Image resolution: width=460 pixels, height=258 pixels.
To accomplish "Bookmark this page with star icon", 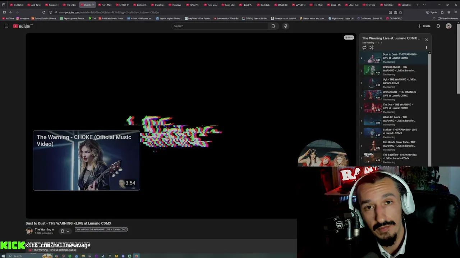I will click(x=400, y=12).
